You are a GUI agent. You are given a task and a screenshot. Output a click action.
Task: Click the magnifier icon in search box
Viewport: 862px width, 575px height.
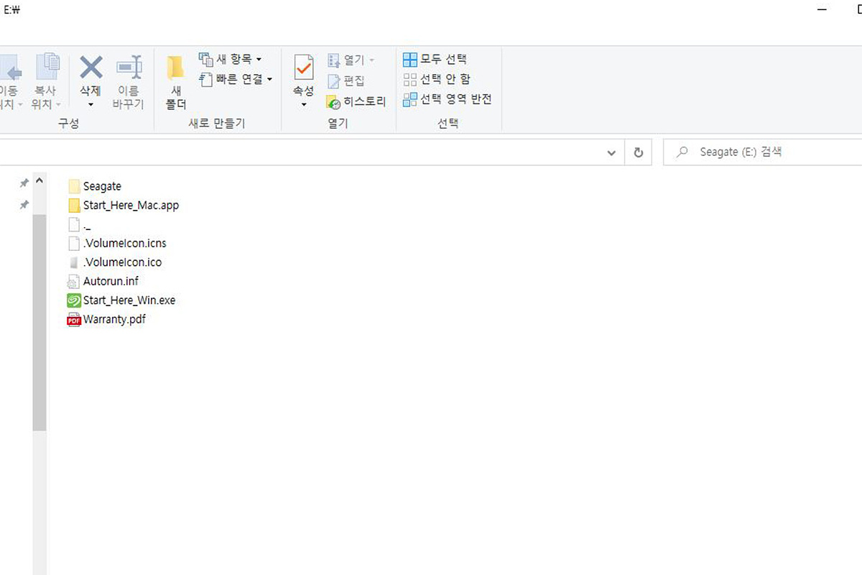point(683,152)
